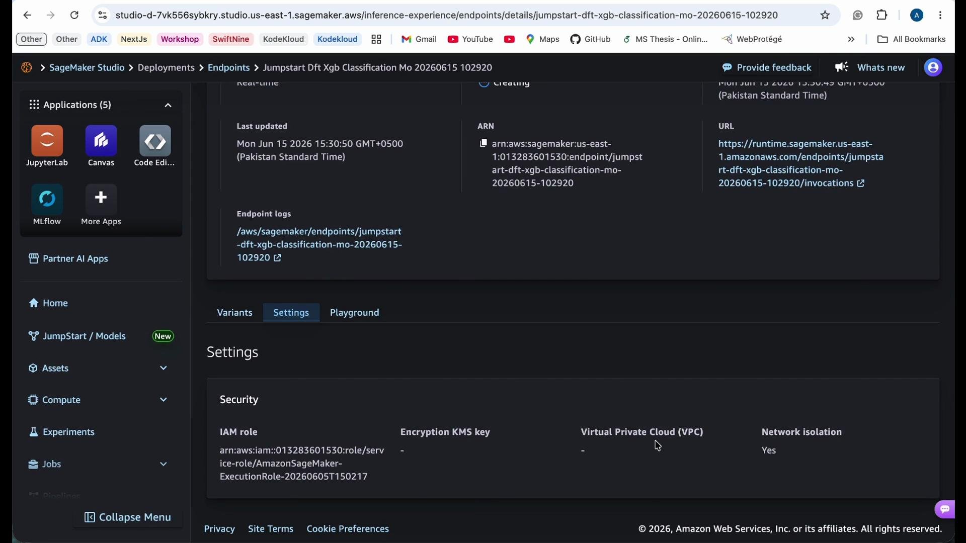The image size is (966, 543).
Task: Copy the endpoint ARN with the copy icon
Action: [x=484, y=144]
